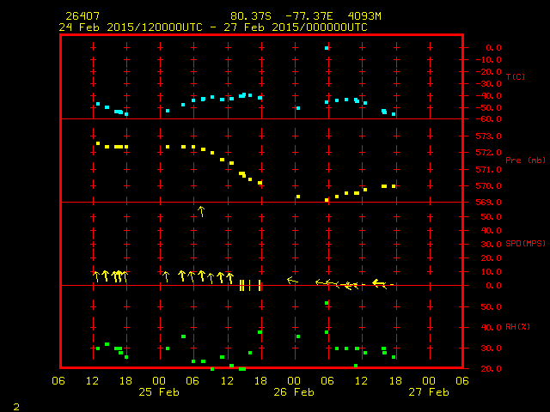Click the 26 Feb date label
550x412 pixels.
point(294,392)
